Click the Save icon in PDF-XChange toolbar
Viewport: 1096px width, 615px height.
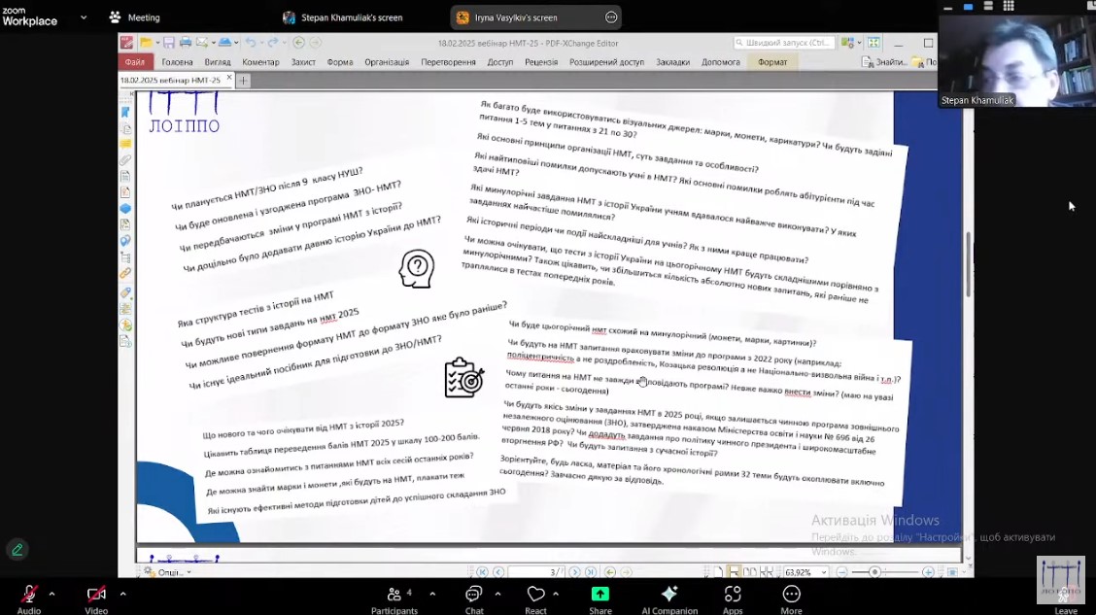click(x=169, y=43)
